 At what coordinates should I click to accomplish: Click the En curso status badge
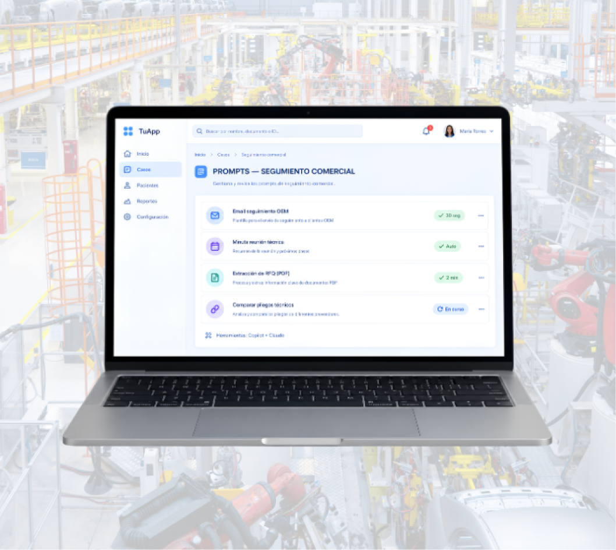pos(451,309)
